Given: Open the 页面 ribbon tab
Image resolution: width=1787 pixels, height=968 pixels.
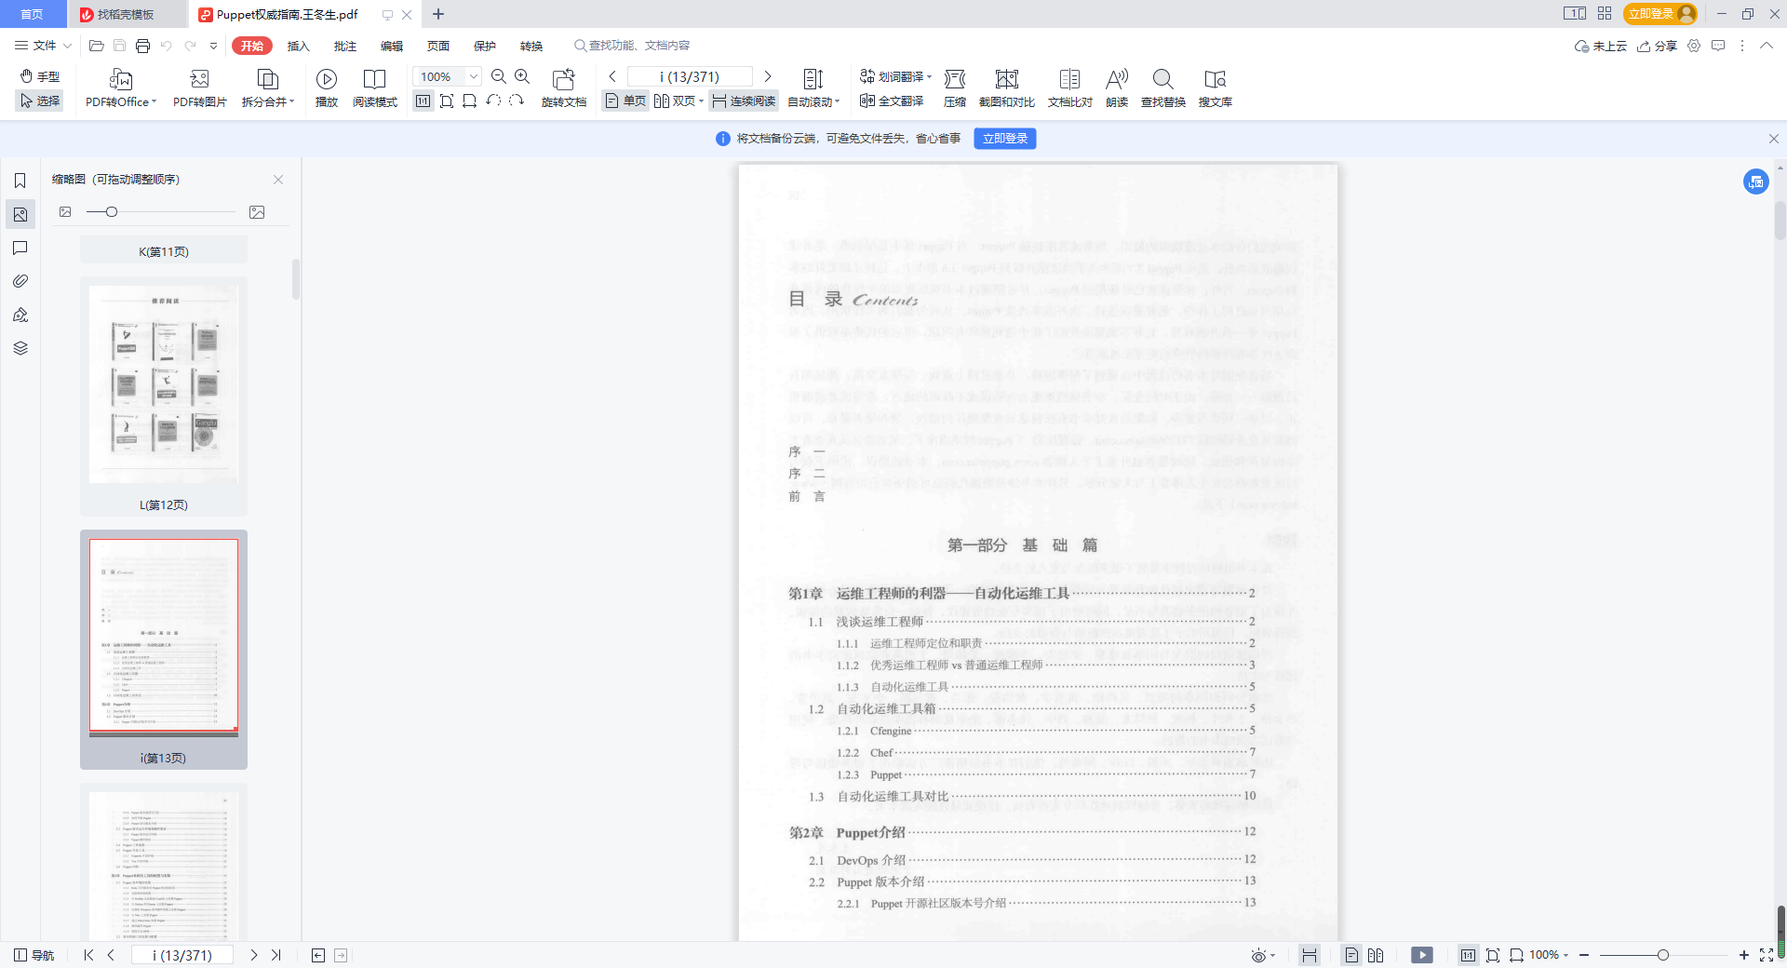Looking at the screenshot, I should 437,46.
